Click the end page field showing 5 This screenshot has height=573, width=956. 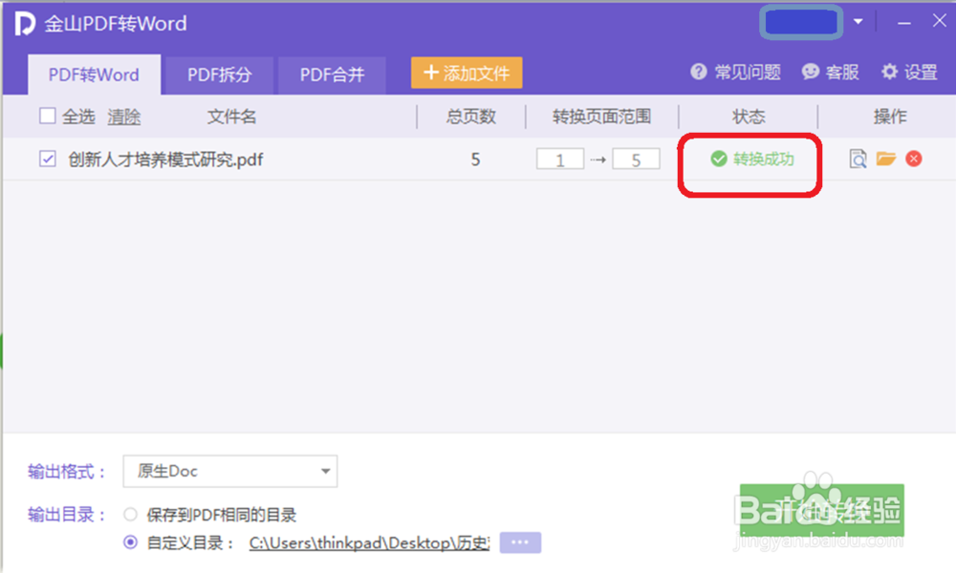636,159
